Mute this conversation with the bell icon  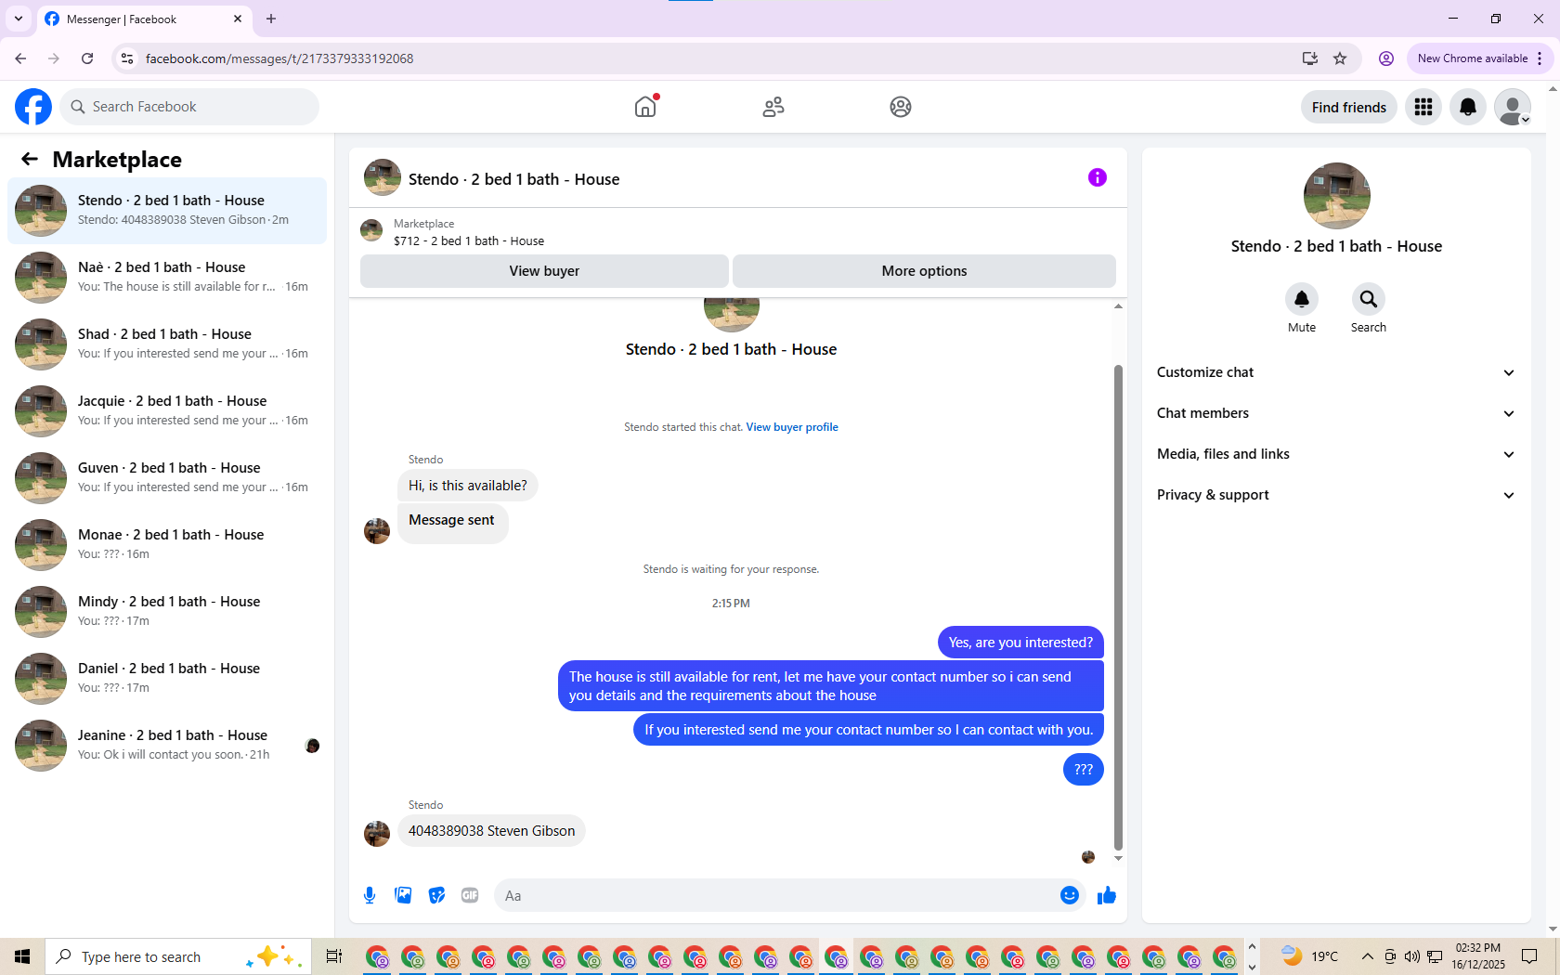tap(1302, 299)
